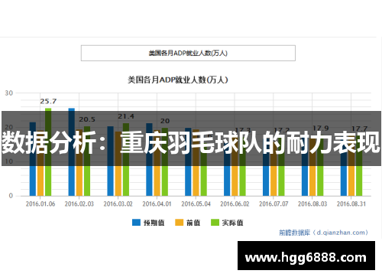Click the boxed header 美国各月ADP就业人数(万人)

pos(188,53)
